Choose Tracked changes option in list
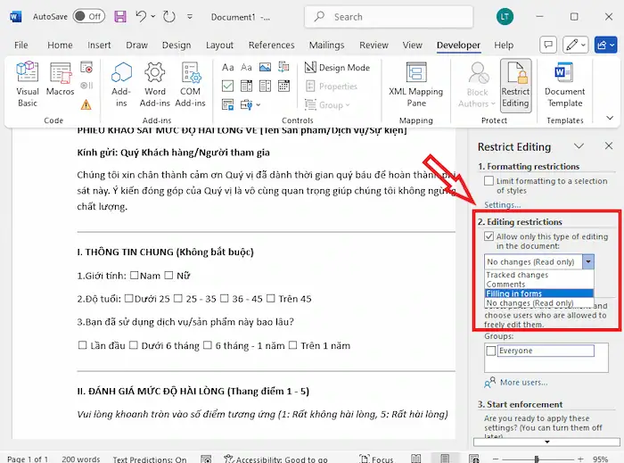This screenshot has width=624, height=463. (518, 275)
